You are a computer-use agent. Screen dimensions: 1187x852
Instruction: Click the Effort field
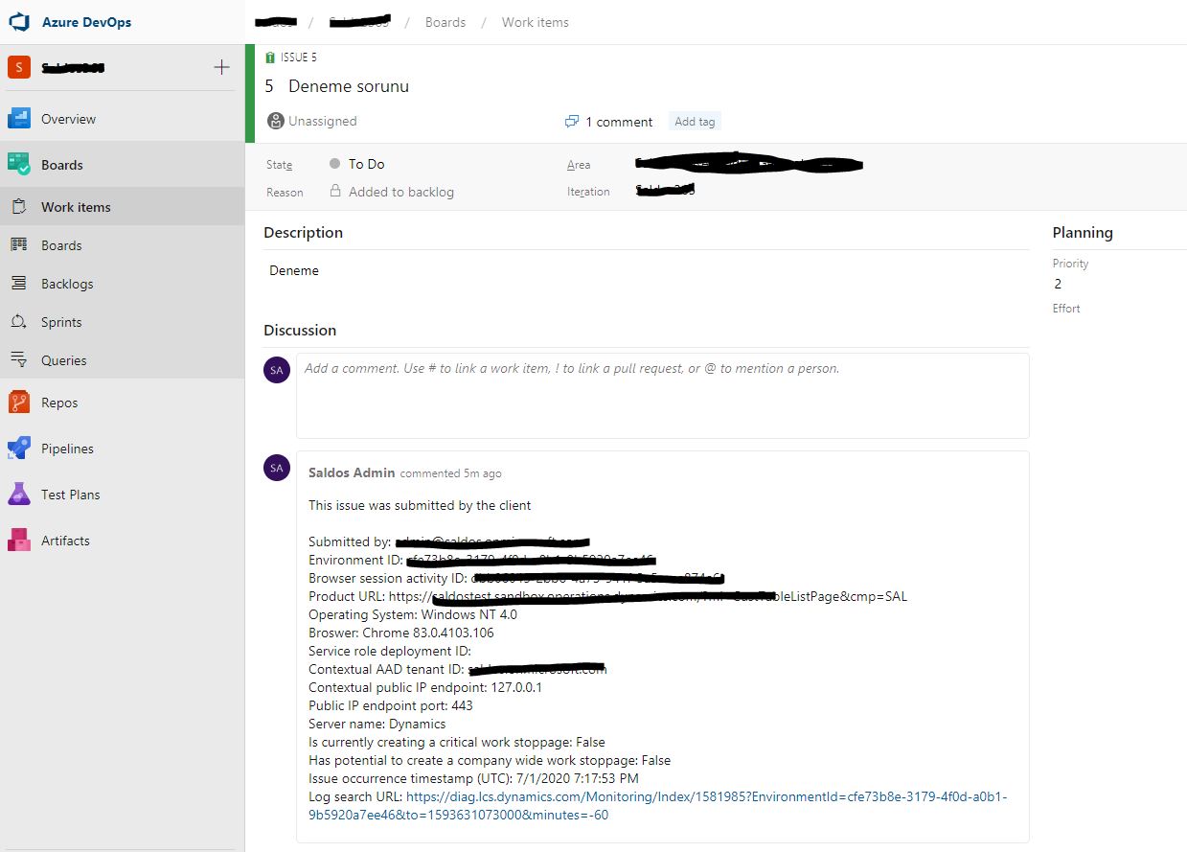coord(1066,309)
